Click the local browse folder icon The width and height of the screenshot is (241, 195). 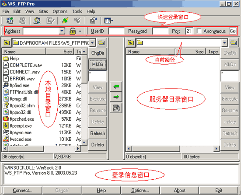tap(101, 42)
